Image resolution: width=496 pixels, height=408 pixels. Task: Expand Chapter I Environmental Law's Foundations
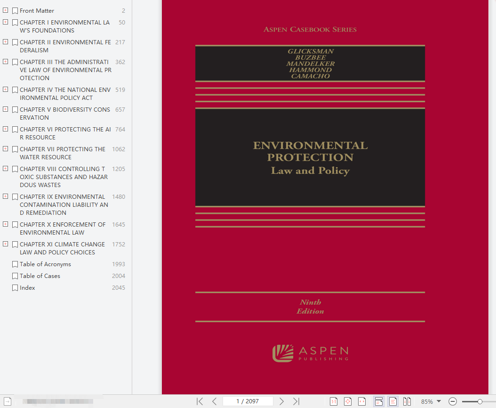[5, 22]
